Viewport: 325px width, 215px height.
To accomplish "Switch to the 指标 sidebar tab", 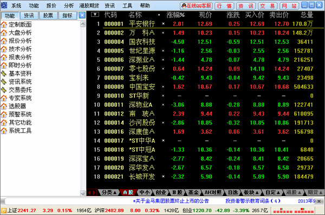I will 67,16.
